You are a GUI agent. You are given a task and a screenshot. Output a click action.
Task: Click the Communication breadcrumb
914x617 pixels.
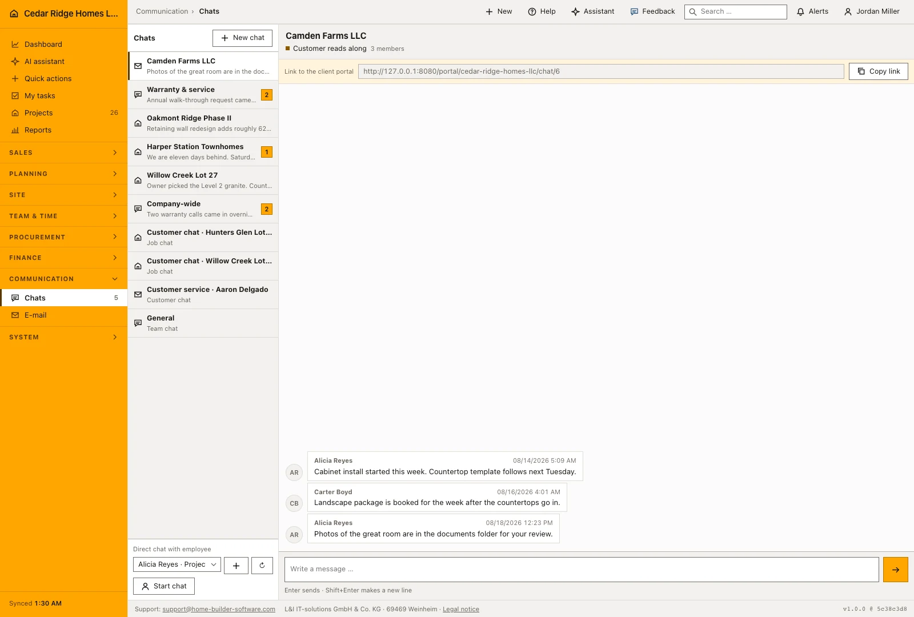point(162,11)
